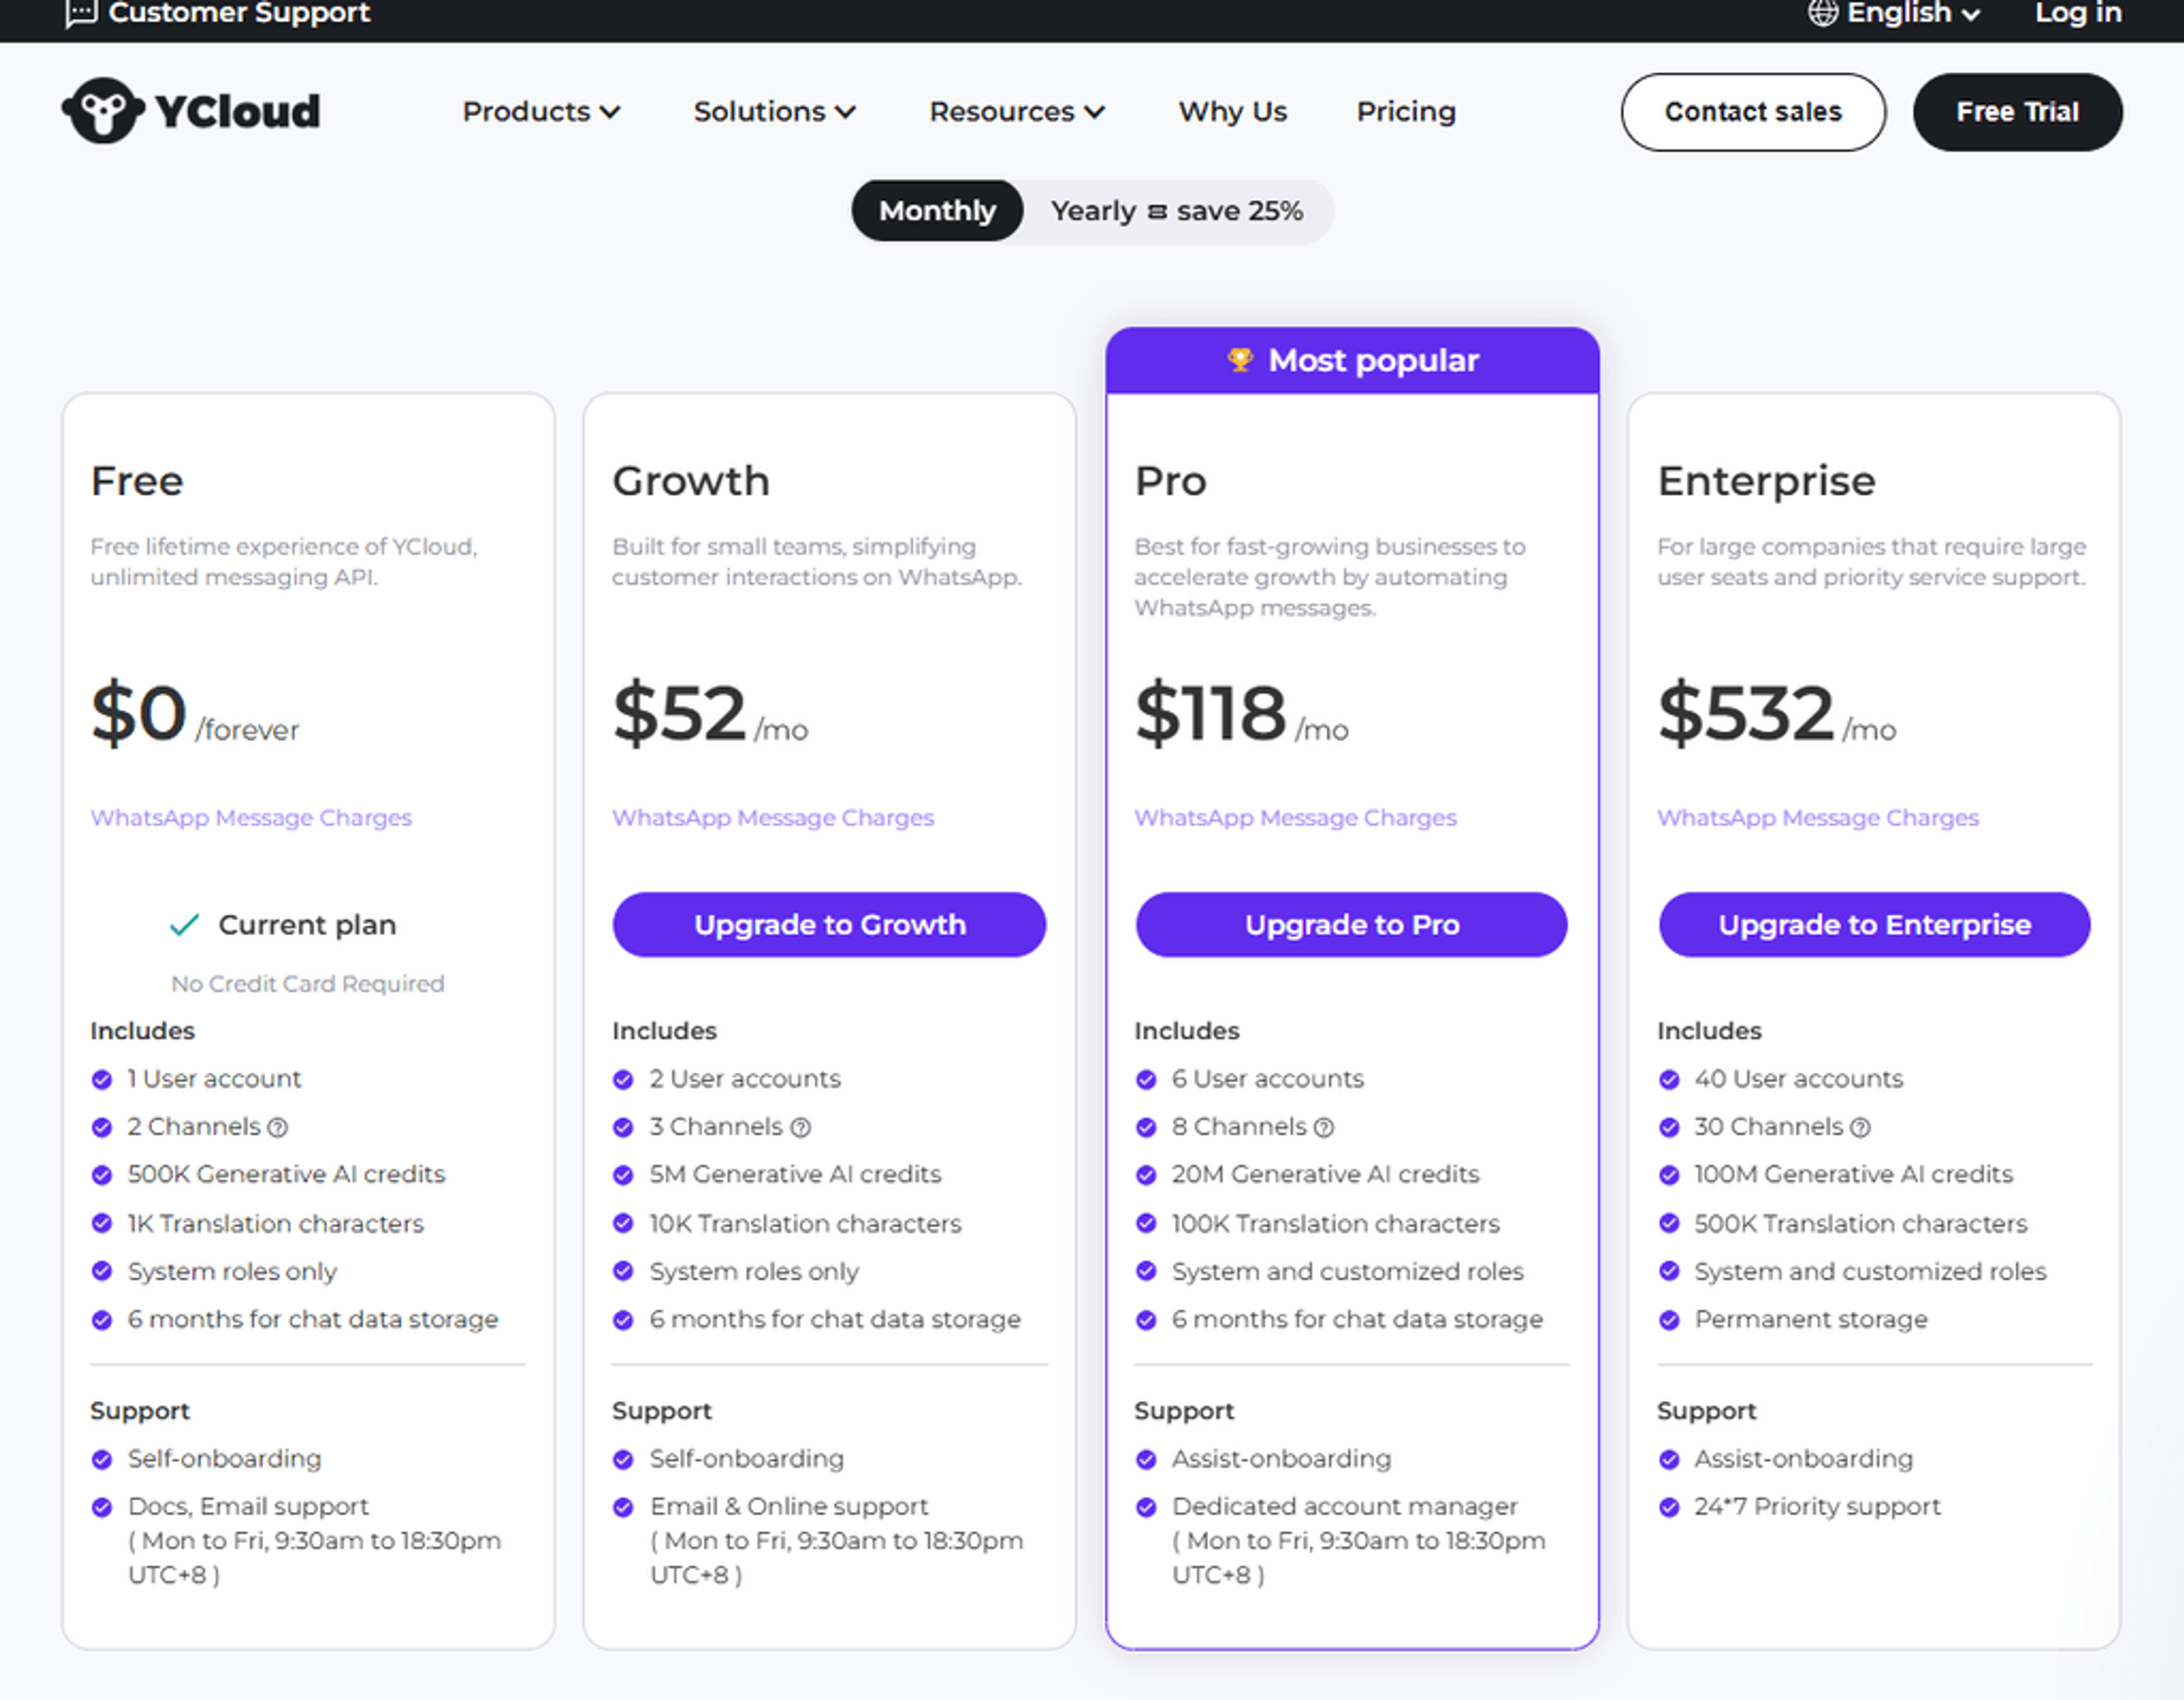This screenshot has width=2184, height=1700.
Task: Click '40 User accounts' text
Action: [x=1798, y=1079]
